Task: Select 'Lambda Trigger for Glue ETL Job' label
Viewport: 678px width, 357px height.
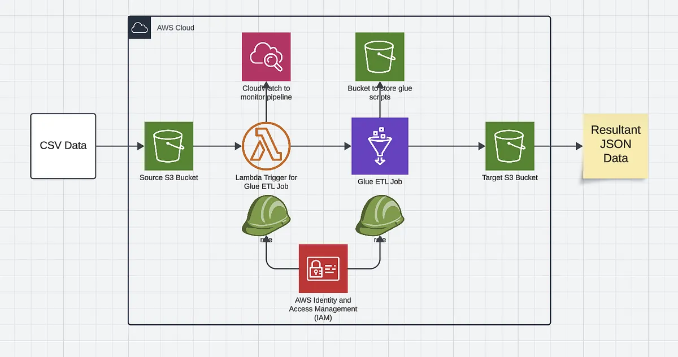Action: [266, 182]
